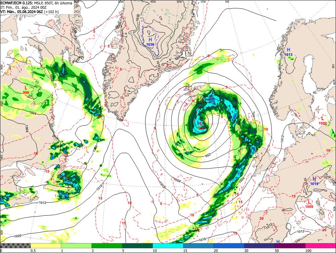Click the '30W' longitude label at top
The height and width of the screenshot is (253, 336).
(179, 2)
